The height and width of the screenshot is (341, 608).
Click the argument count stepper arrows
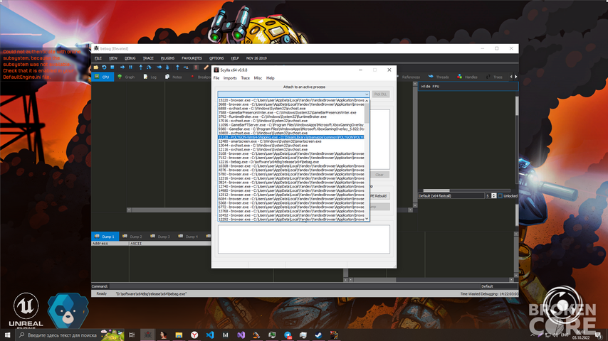point(493,196)
